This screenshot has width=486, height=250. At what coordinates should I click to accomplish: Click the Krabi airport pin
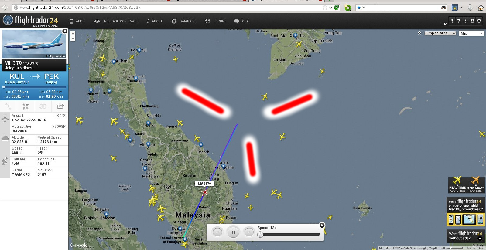coord(109,91)
